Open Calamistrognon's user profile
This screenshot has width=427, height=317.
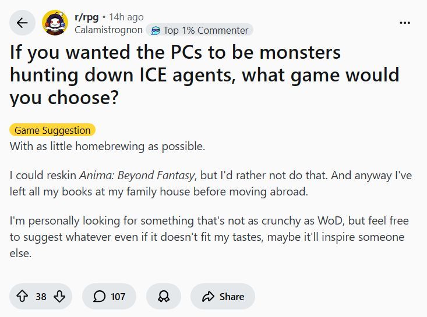(109, 30)
